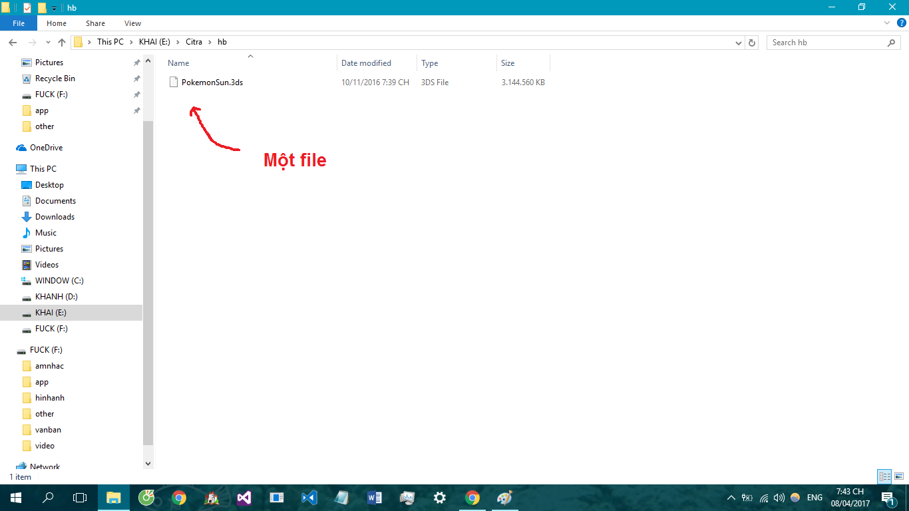Open the Help question mark icon

(901, 23)
